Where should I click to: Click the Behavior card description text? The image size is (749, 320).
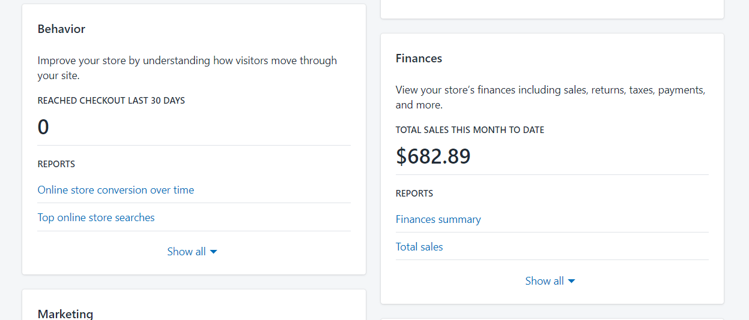[187, 68]
